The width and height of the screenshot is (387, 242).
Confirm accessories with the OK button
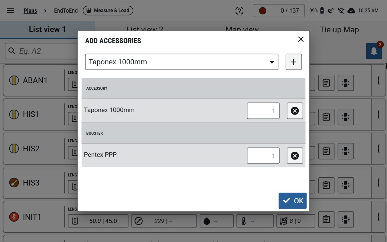293,201
